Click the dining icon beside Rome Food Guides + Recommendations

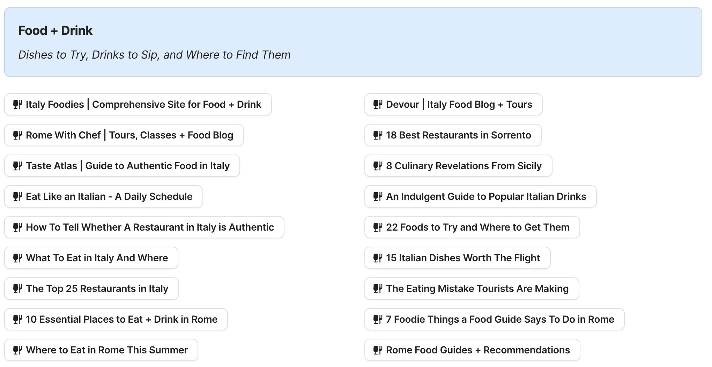point(378,350)
